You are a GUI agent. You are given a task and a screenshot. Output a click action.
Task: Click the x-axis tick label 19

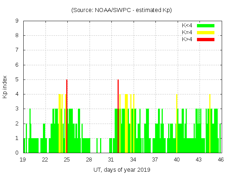click(23, 159)
